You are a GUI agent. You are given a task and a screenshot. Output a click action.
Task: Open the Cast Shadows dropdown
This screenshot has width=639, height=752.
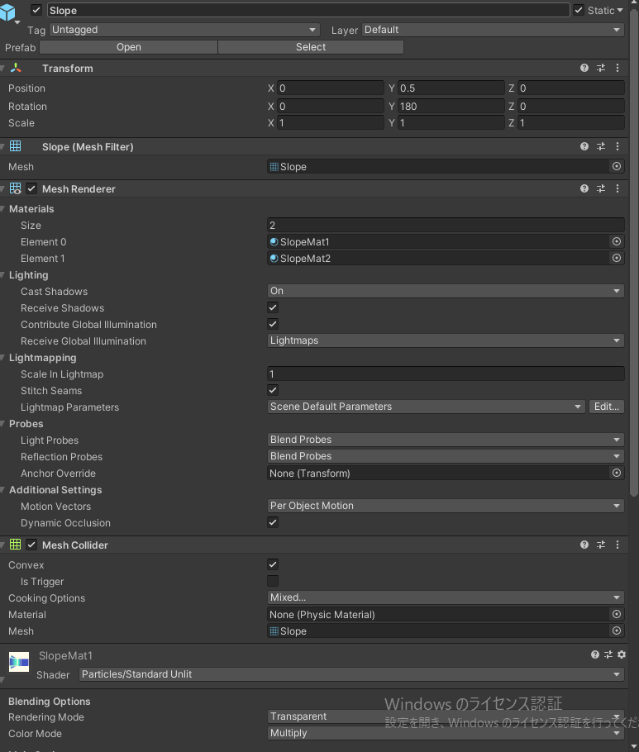click(446, 291)
